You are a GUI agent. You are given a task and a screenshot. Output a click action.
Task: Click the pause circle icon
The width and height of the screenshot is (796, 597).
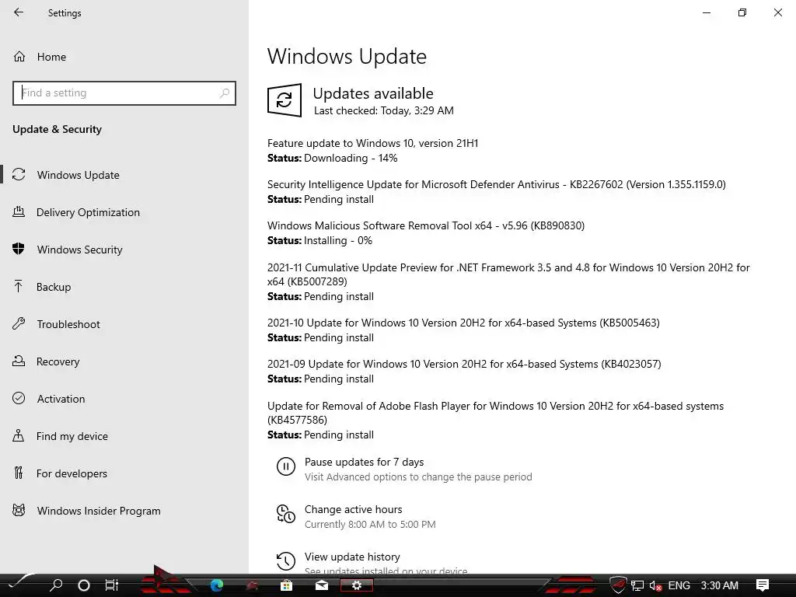click(x=286, y=466)
